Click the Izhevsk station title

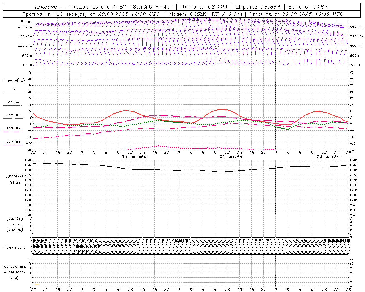click(x=46, y=7)
